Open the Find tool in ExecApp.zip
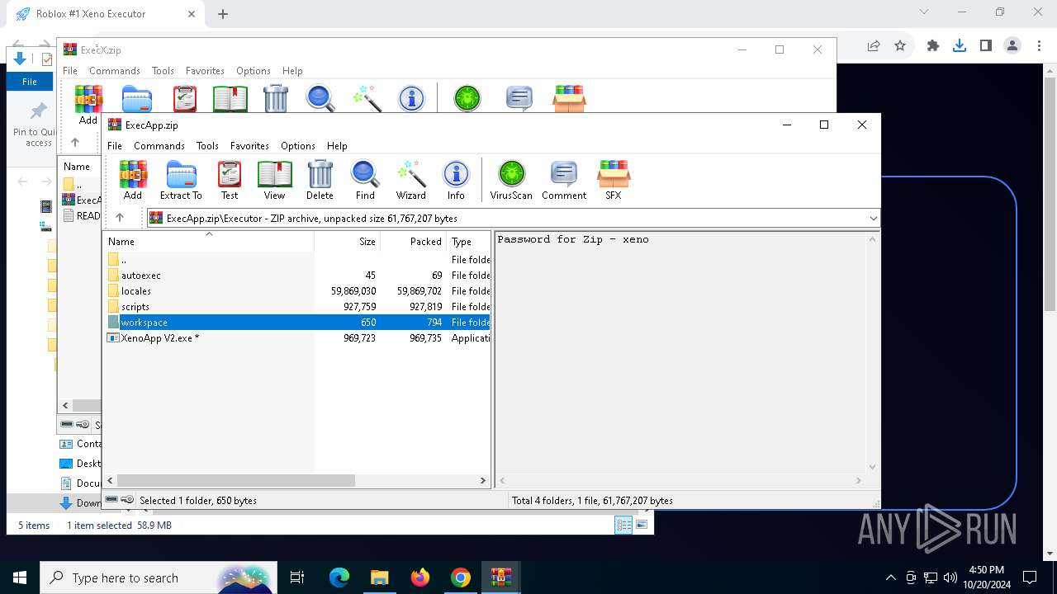Image resolution: width=1057 pixels, height=594 pixels. point(365,181)
